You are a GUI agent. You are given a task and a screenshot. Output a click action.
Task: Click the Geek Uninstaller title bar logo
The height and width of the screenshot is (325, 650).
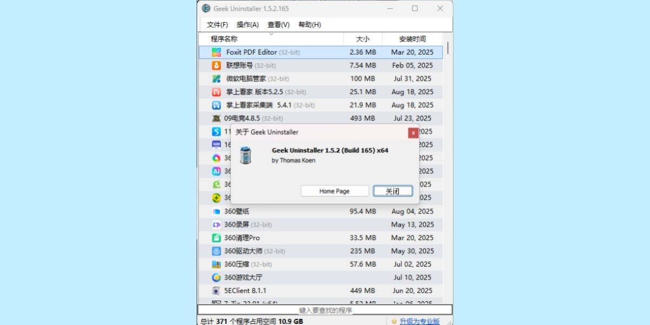tap(206, 8)
